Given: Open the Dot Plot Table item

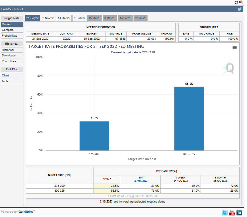Looking at the screenshot, I should point(12,81).
